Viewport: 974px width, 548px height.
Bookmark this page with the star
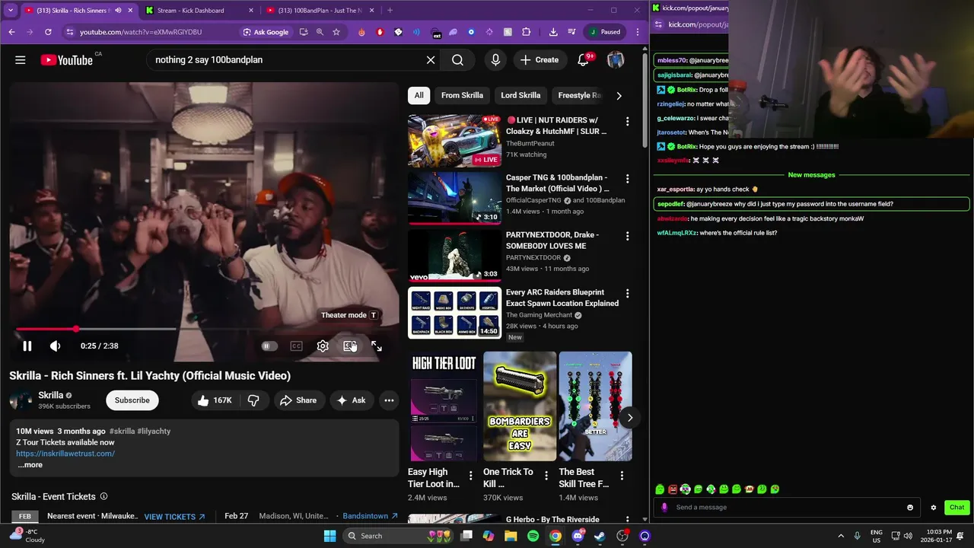click(x=336, y=32)
